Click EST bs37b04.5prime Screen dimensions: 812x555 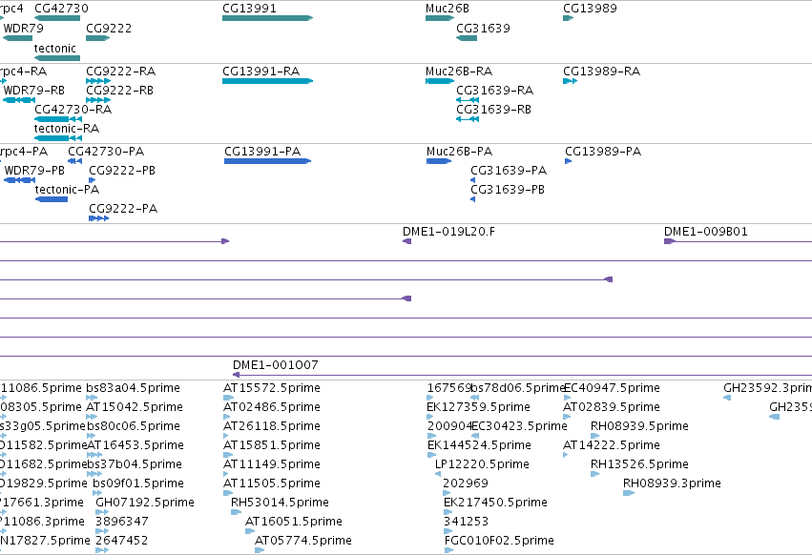coord(135,465)
